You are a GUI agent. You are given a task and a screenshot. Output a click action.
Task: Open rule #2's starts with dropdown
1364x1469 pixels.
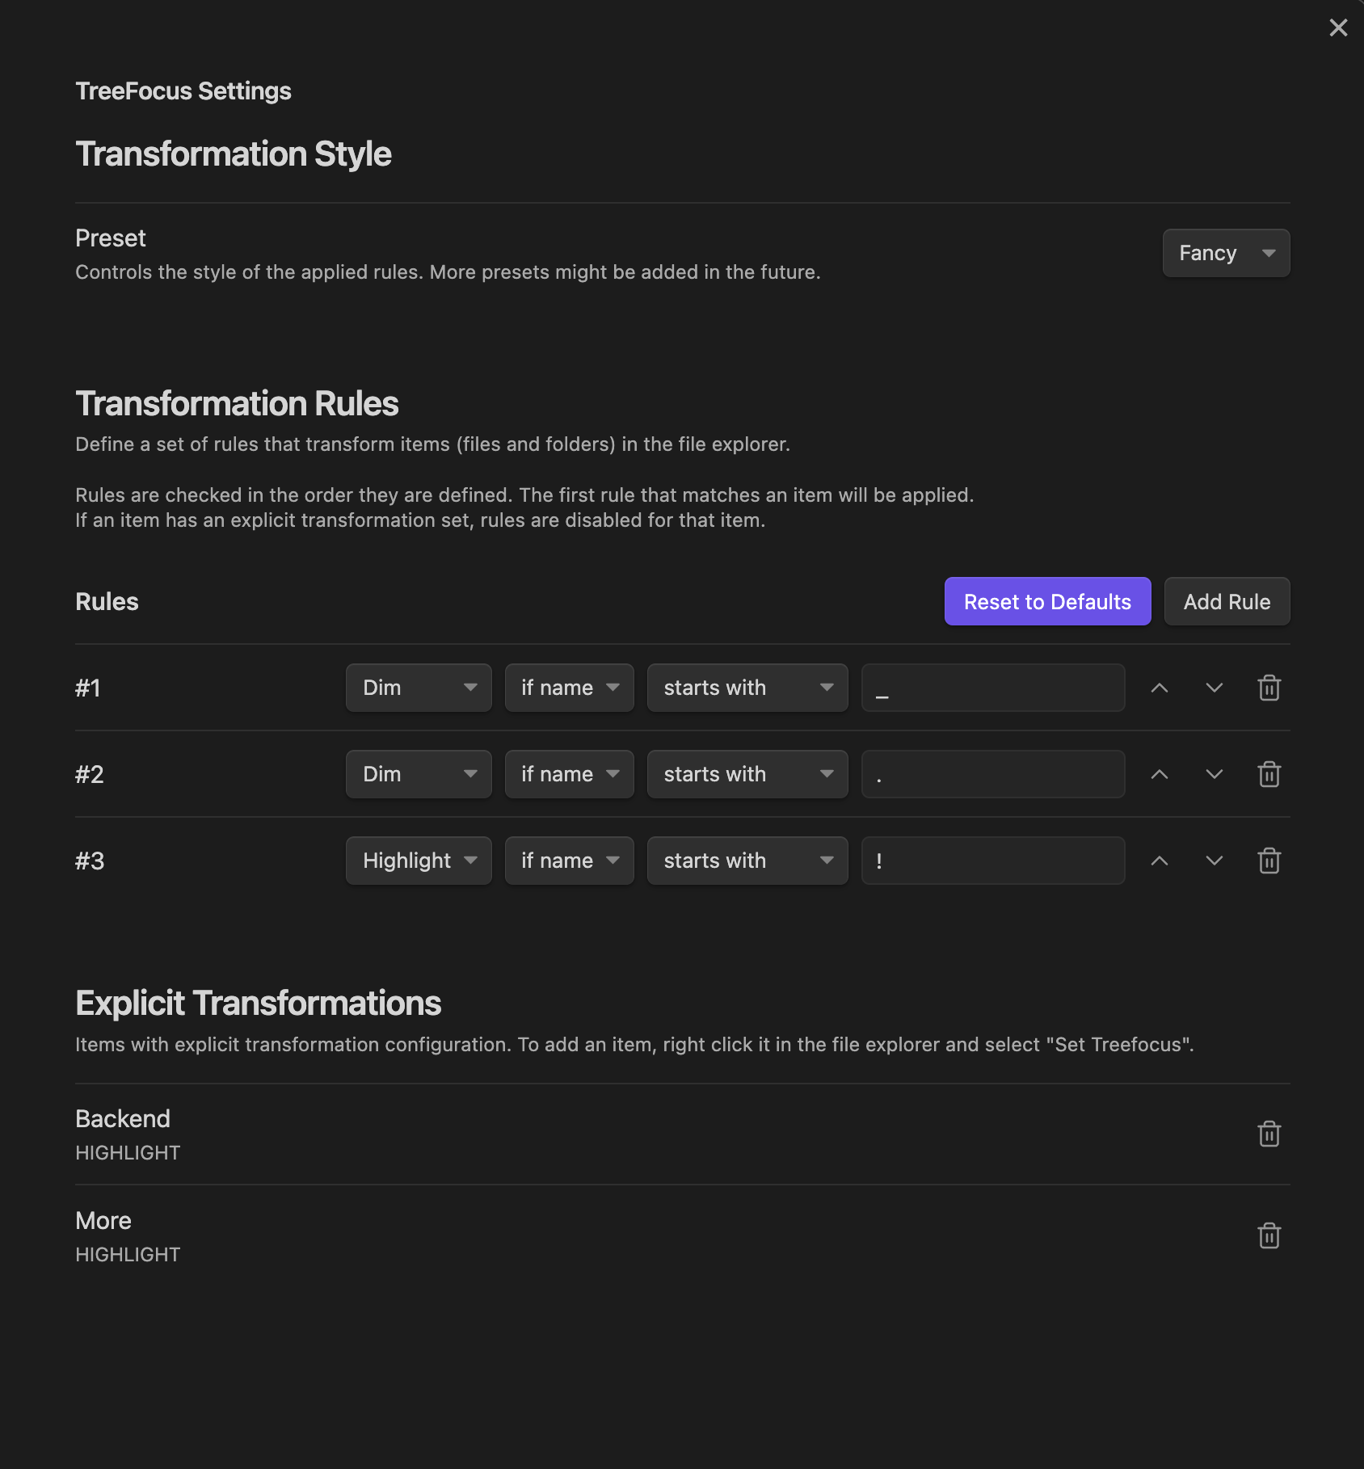click(x=747, y=774)
